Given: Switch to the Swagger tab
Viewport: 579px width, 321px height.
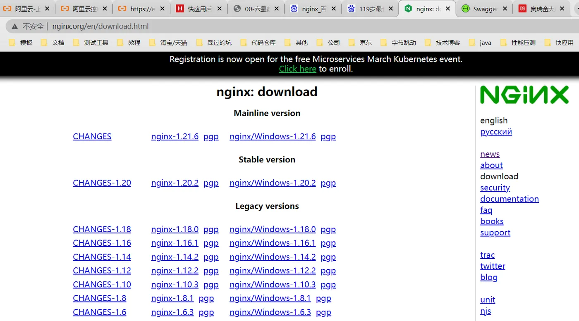Looking at the screenshot, I should point(485,9).
